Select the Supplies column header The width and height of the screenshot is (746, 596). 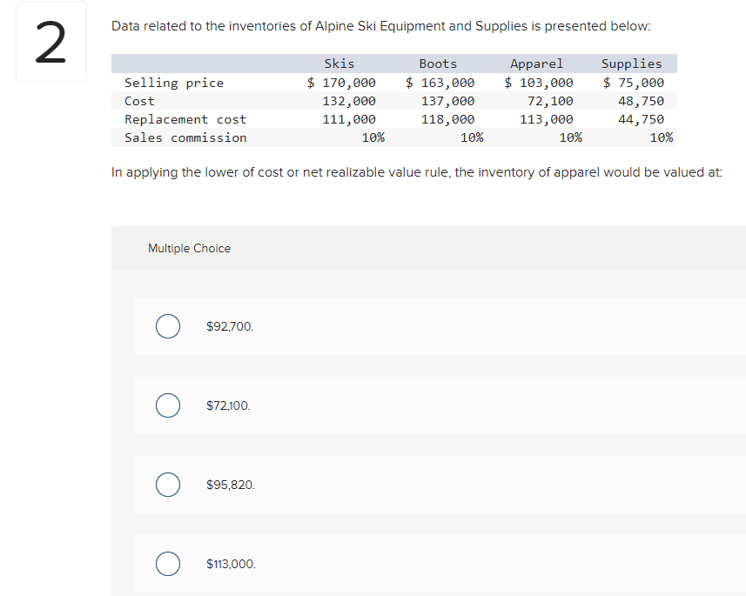coord(631,64)
